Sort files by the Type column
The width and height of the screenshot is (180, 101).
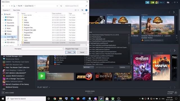[70, 13]
